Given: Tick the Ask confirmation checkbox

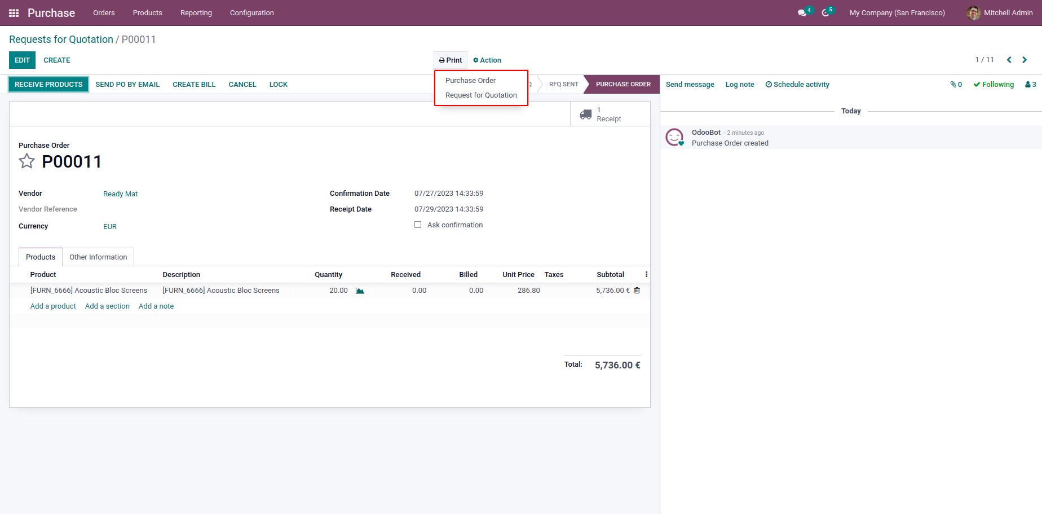Looking at the screenshot, I should click(x=418, y=225).
